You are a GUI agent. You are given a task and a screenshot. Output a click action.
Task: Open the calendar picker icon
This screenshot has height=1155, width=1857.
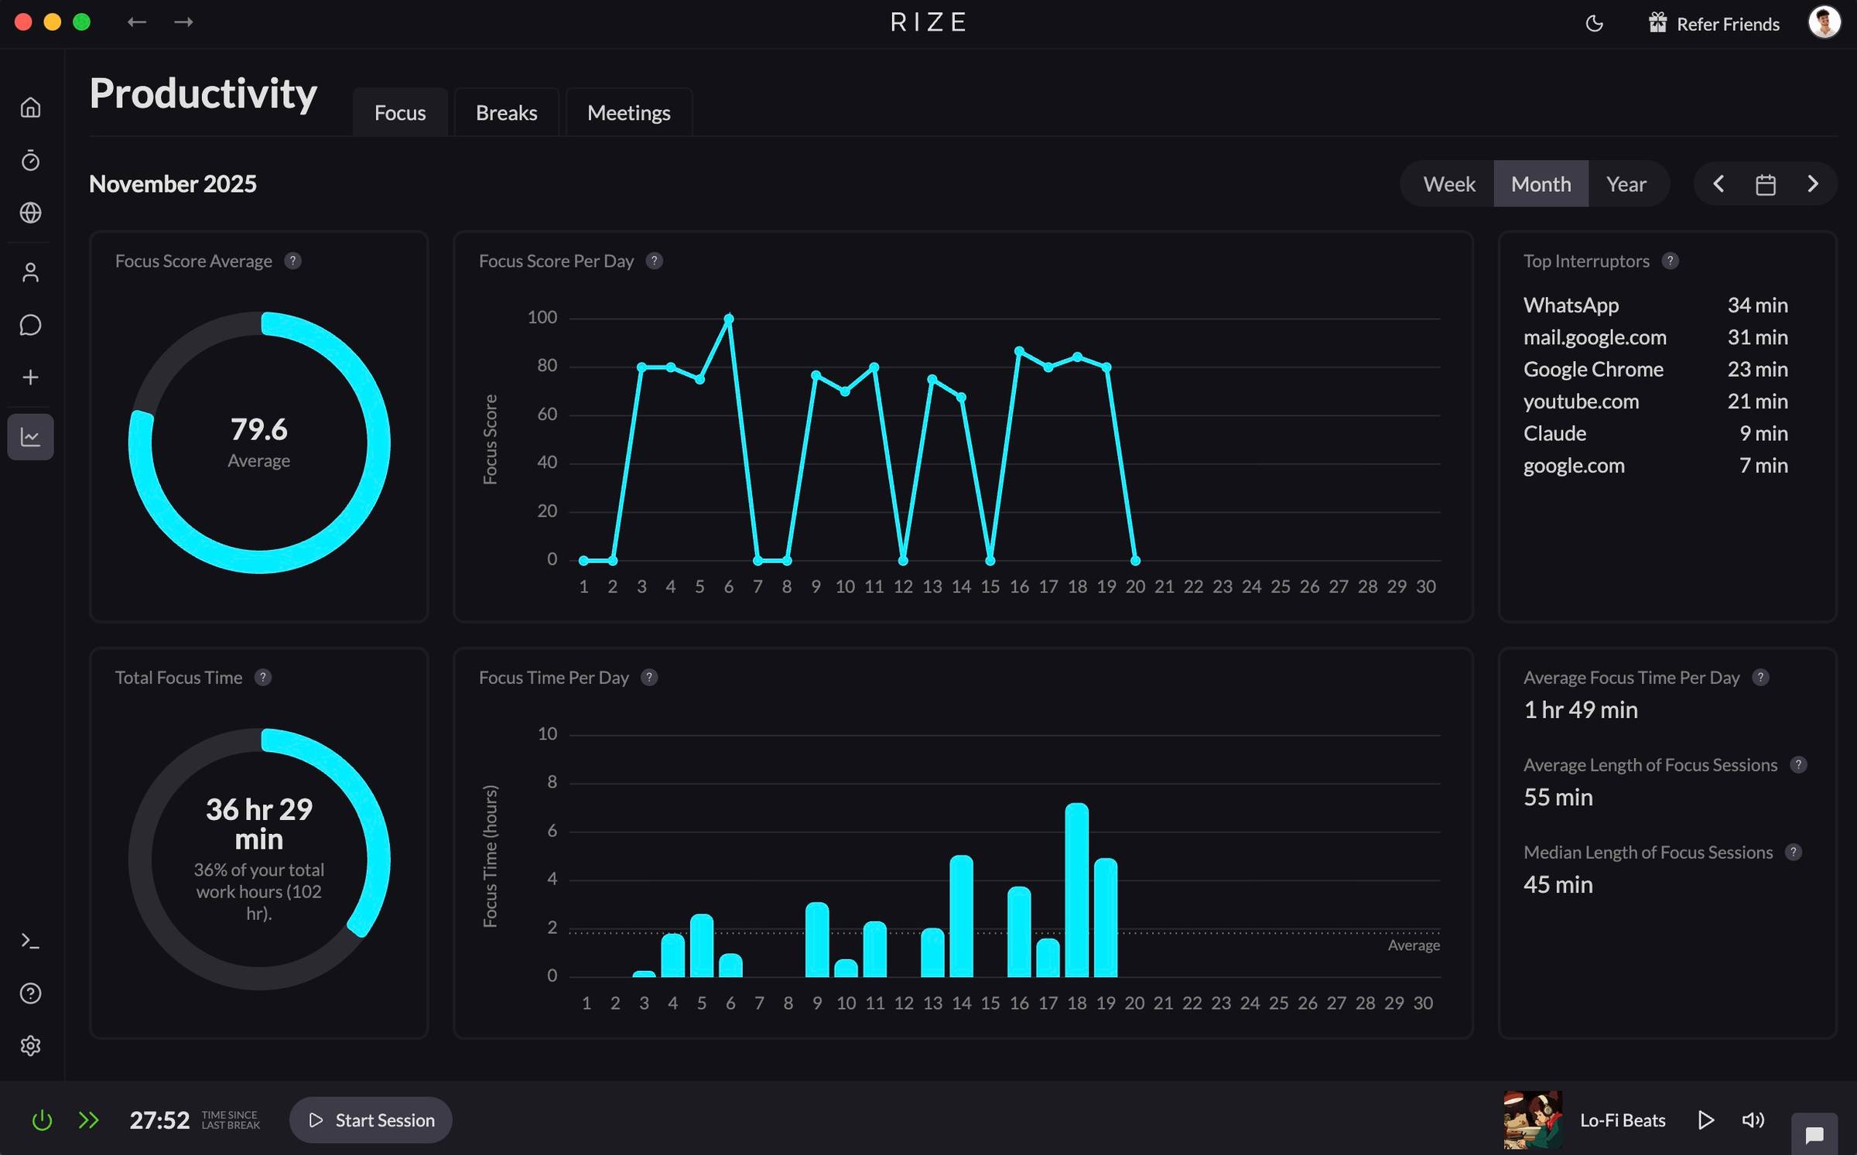(x=1766, y=183)
